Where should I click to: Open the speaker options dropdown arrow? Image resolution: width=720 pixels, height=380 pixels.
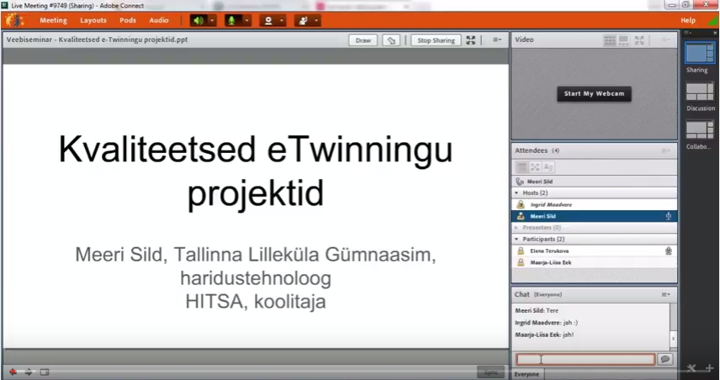(212, 20)
